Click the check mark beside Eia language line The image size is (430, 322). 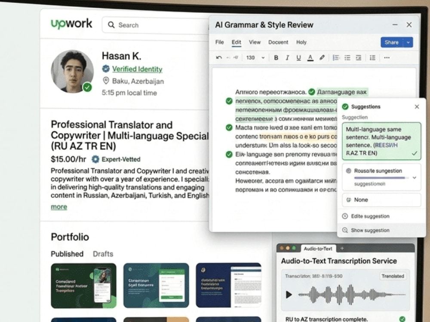click(x=229, y=155)
